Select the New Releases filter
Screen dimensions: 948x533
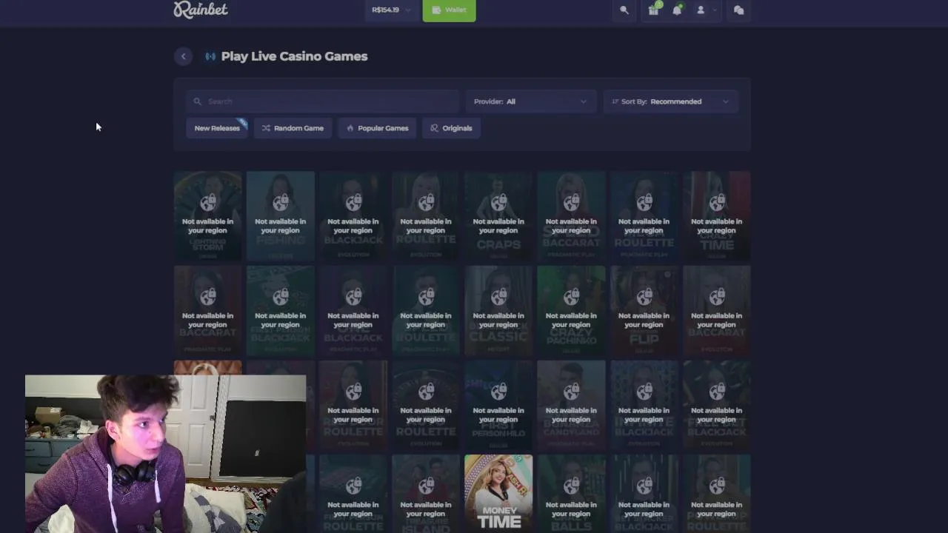pyautogui.click(x=217, y=128)
